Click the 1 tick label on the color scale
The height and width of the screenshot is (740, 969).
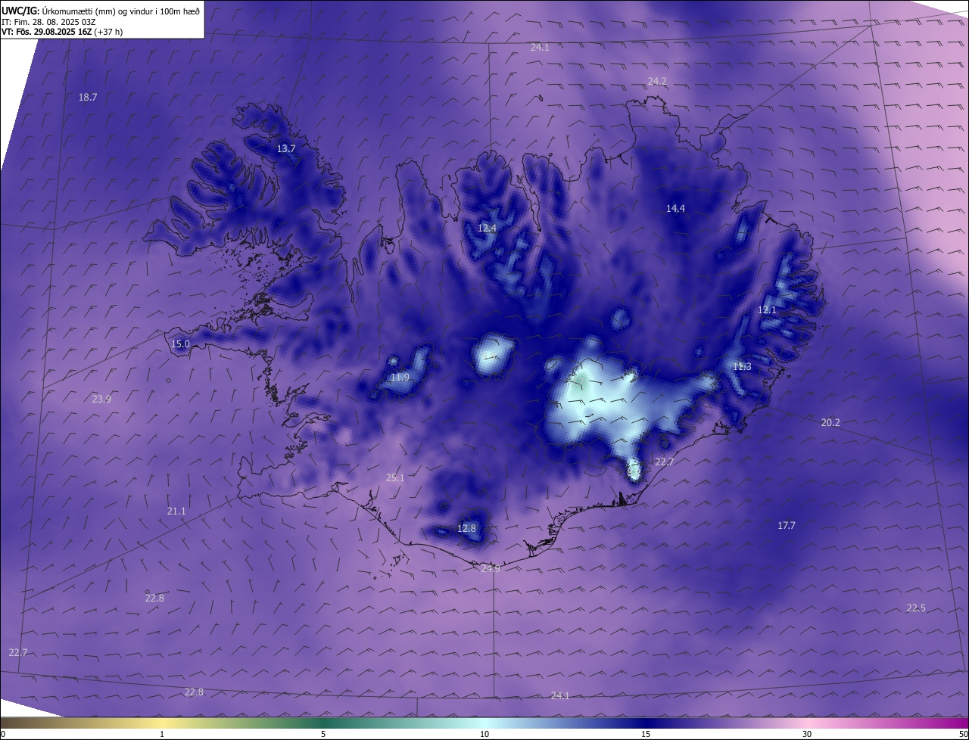click(162, 734)
